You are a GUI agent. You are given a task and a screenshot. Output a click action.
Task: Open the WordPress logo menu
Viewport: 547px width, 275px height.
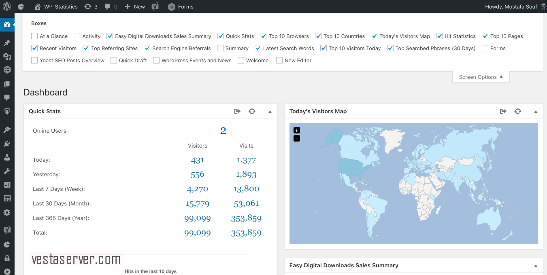click(7, 6)
